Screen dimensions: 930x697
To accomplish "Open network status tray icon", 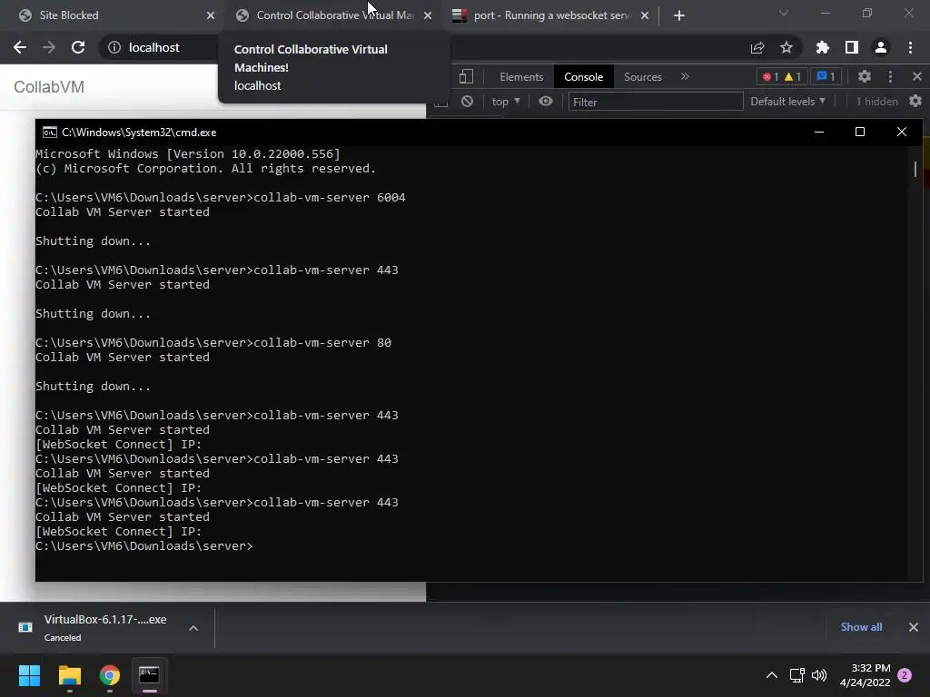I will click(797, 675).
